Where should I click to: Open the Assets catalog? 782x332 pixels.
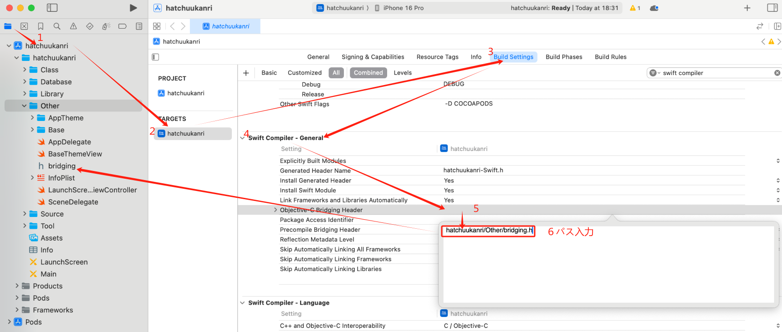tap(46, 238)
